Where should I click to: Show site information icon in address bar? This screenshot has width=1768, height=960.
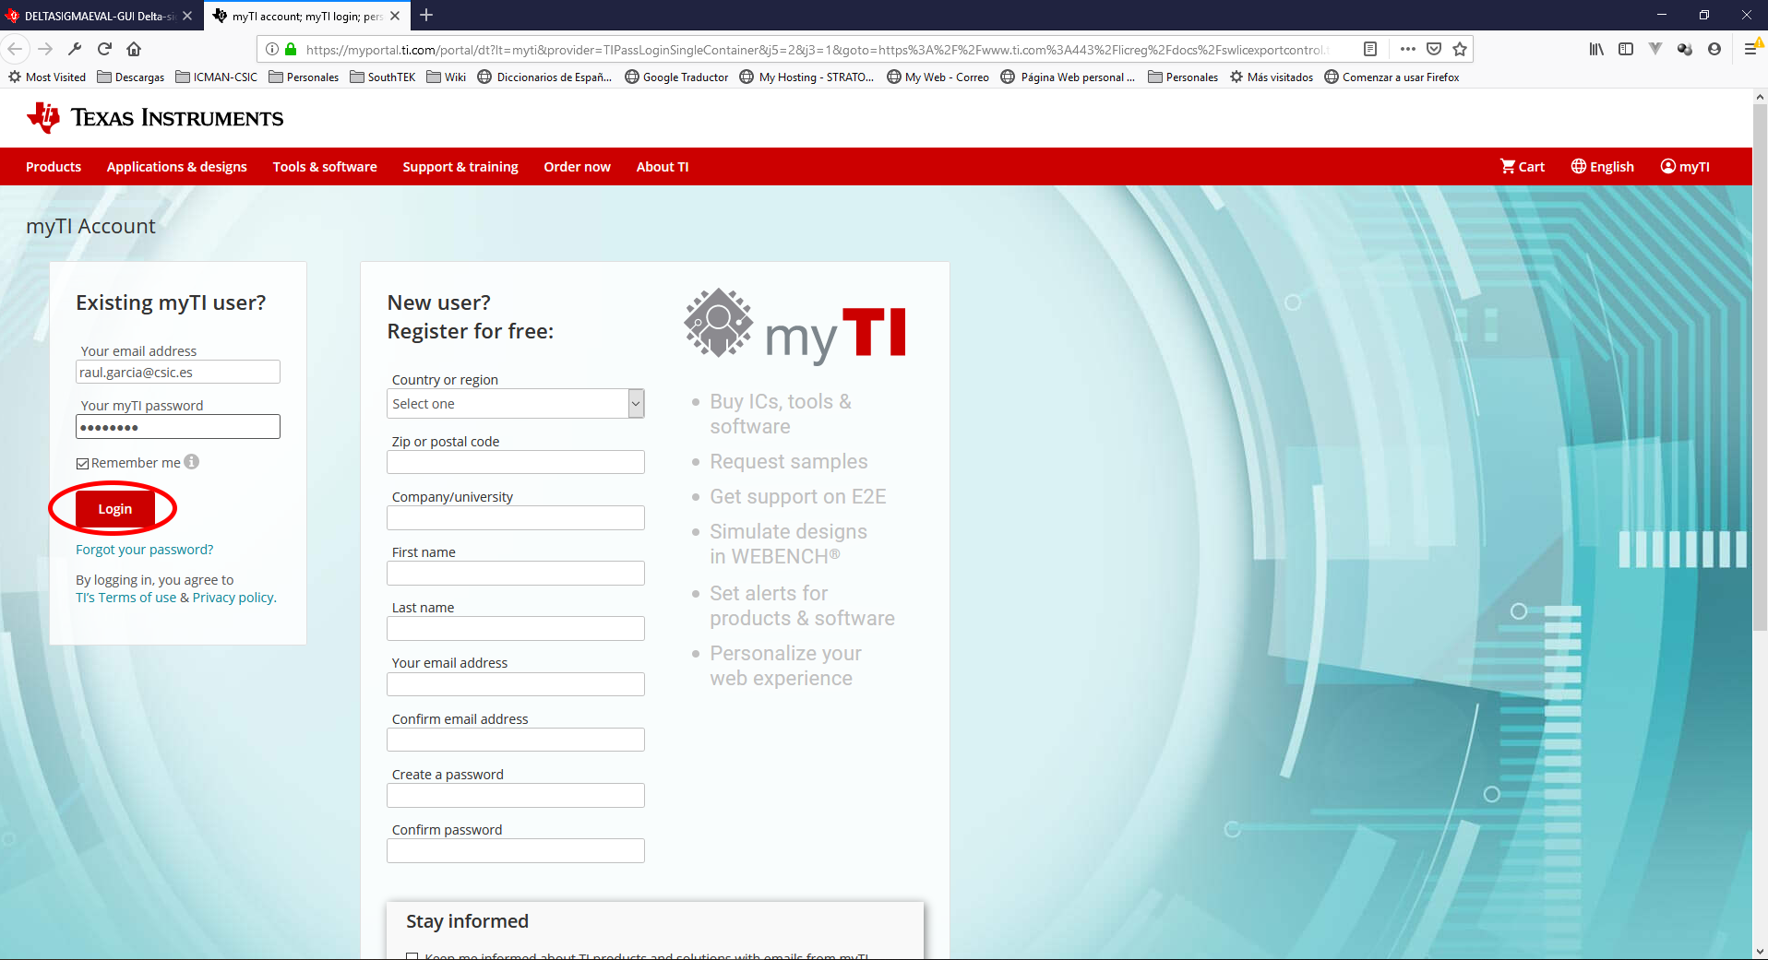coord(272,49)
